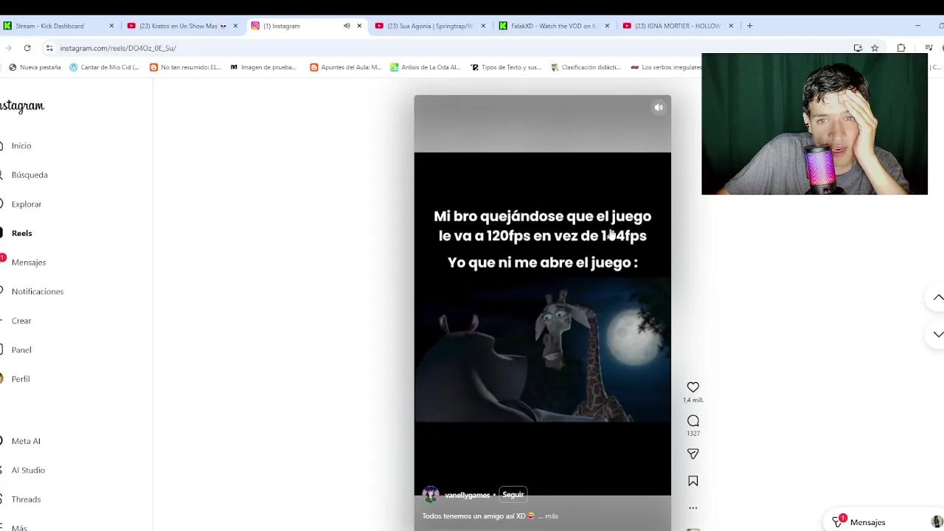Click the '1327' comments count
944x531 pixels.
(x=693, y=433)
